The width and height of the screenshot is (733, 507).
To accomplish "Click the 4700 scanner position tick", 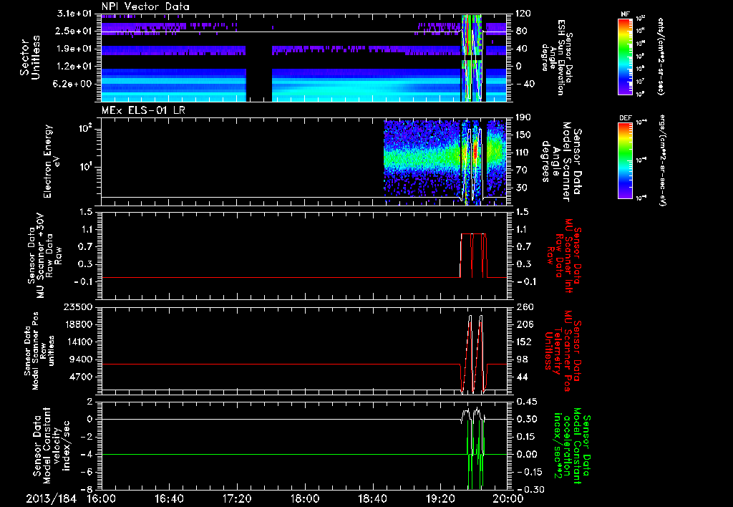I will click(81, 377).
